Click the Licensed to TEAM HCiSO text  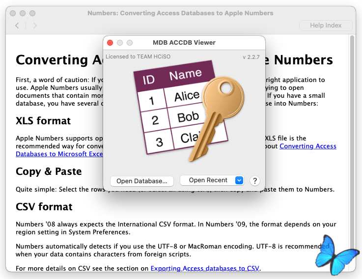138,57
